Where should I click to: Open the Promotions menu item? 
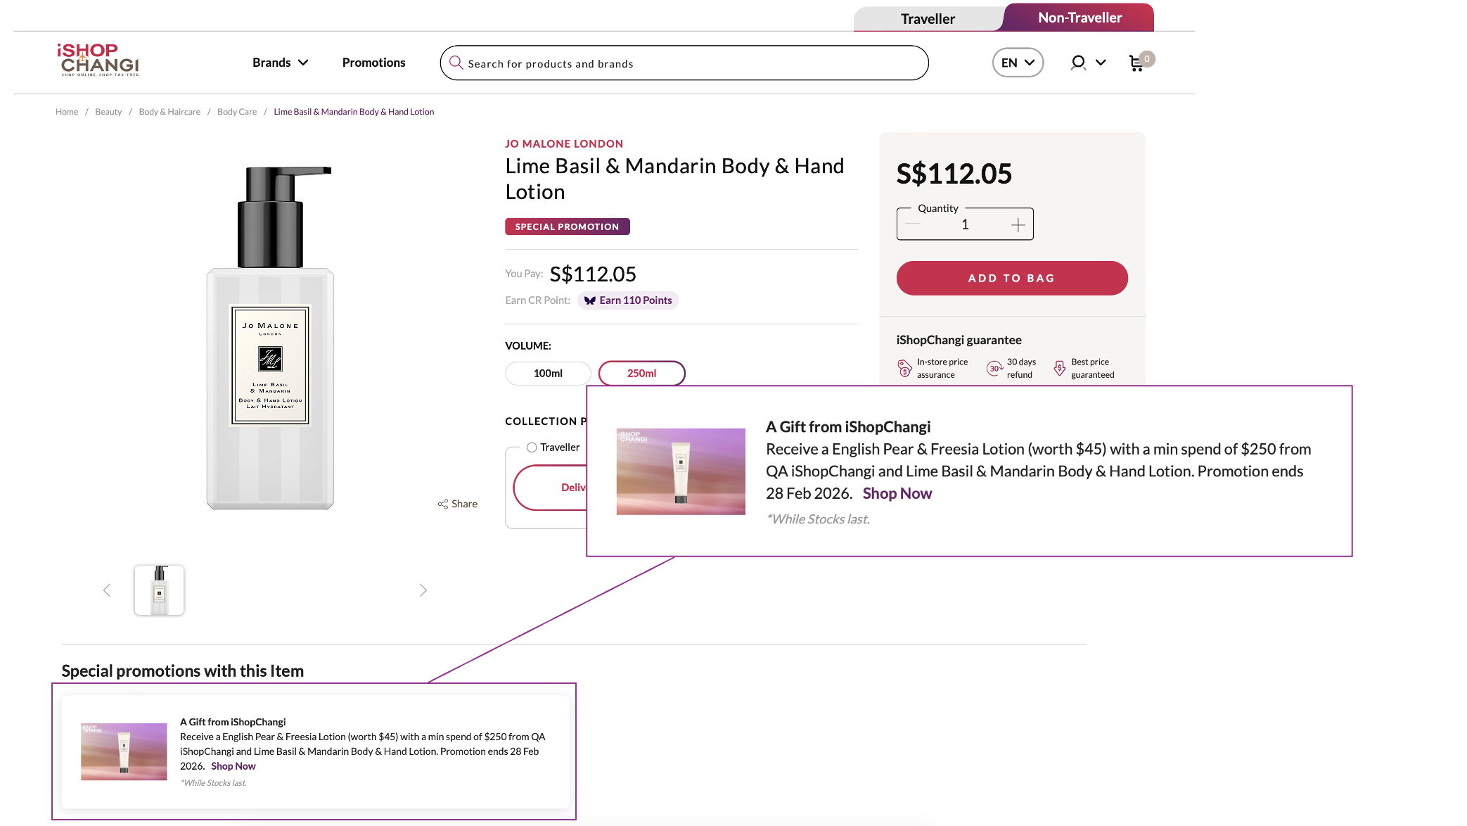[x=373, y=63]
